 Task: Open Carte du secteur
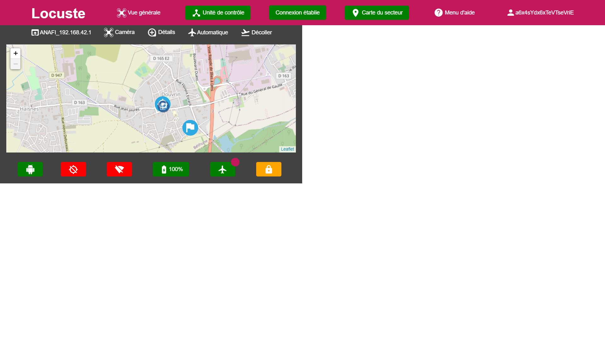tap(377, 13)
